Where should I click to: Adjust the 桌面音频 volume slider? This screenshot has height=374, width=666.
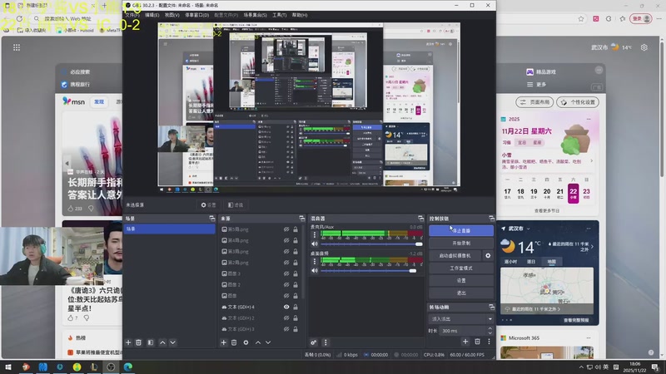(x=371, y=271)
